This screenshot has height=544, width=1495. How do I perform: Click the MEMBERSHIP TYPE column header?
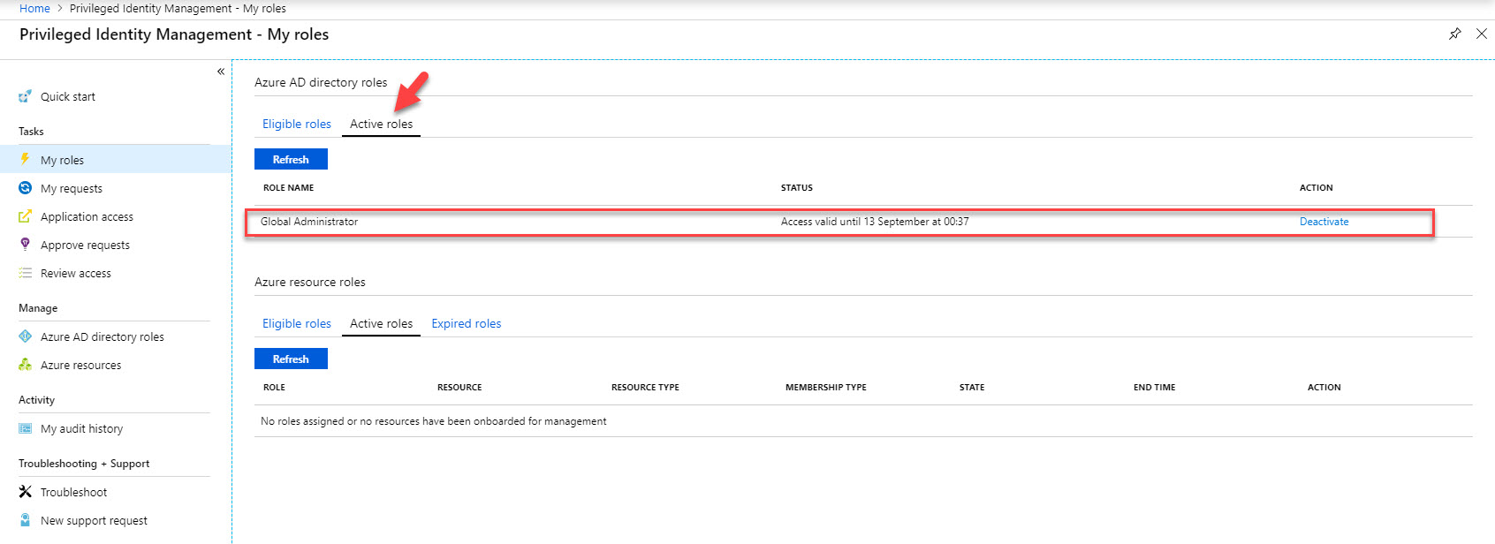click(826, 387)
